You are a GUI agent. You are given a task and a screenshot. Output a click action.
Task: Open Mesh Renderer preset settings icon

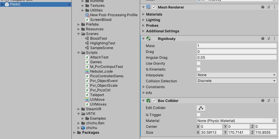click(269, 7)
